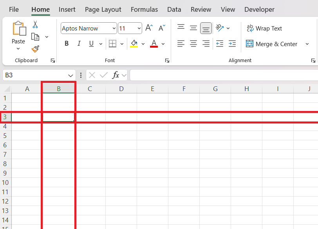Click the Copy icon
Viewport: 318px width, 229px height.
[x=35, y=37]
